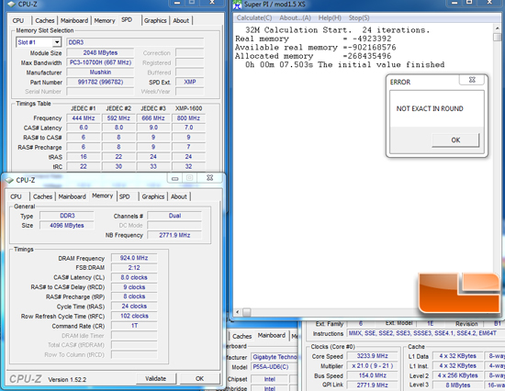Select Memory tab in front CPU-Z window
The image size is (505, 391).
103,195
